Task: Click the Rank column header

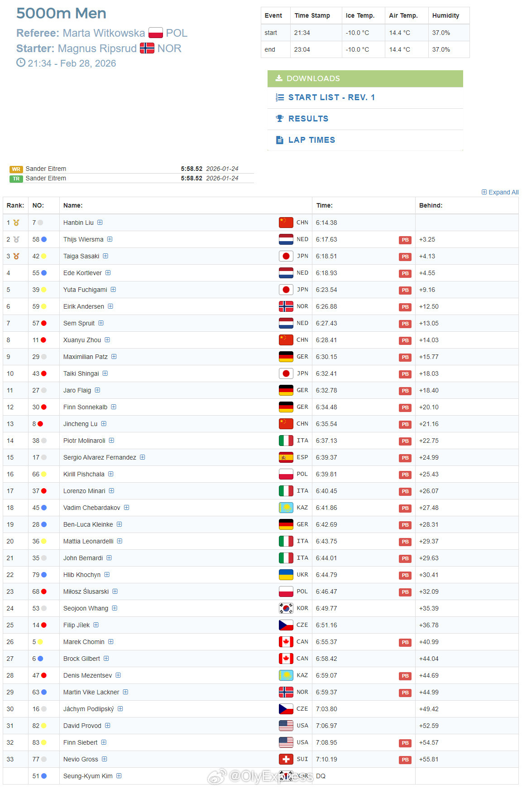Action: pos(15,205)
